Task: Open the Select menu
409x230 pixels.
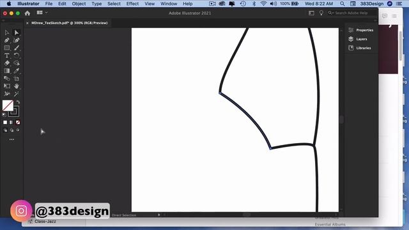Action: click(114, 4)
